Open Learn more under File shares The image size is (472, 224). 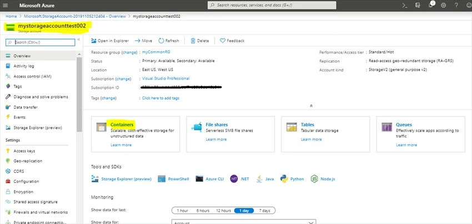pyautogui.click(x=216, y=140)
